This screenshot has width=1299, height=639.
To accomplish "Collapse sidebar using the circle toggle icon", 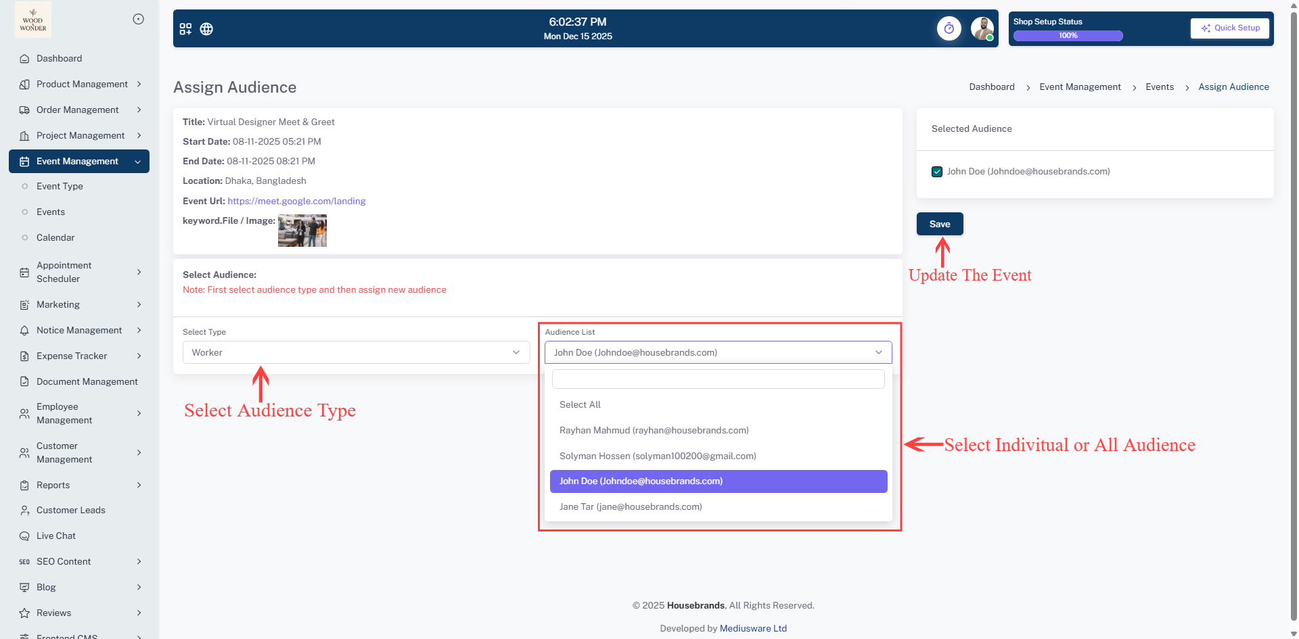I will click(138, 19).
